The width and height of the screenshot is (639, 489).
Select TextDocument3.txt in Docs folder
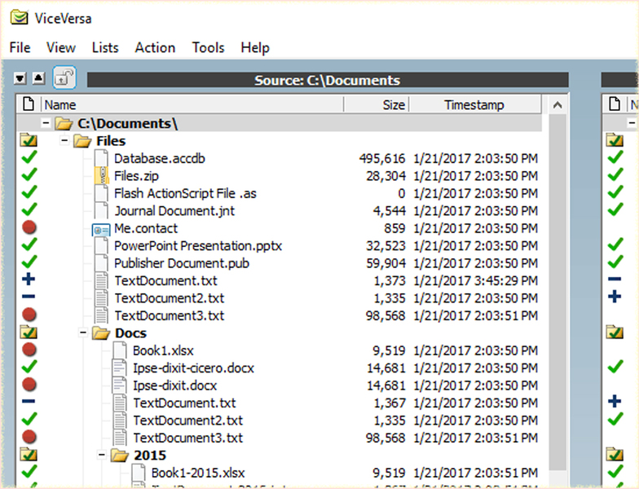point(187,438)
